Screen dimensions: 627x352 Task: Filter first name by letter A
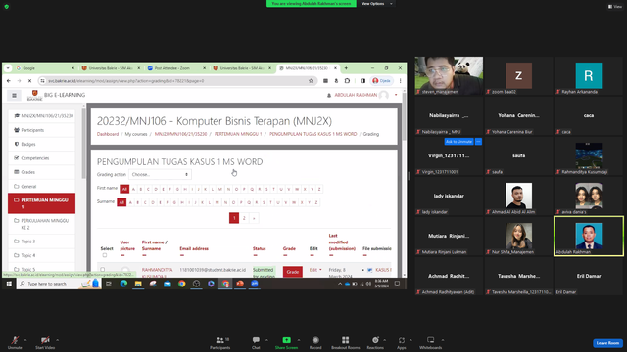coord(133,189)
